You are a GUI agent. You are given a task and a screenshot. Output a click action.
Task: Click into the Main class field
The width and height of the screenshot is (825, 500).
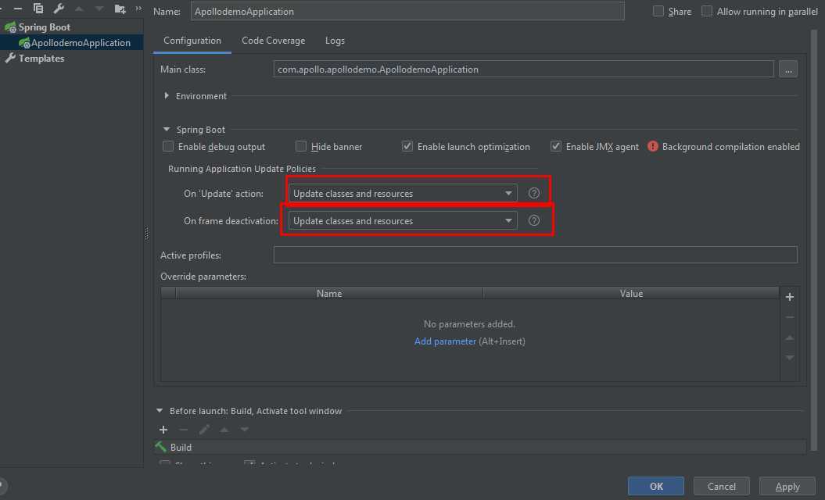523,69
